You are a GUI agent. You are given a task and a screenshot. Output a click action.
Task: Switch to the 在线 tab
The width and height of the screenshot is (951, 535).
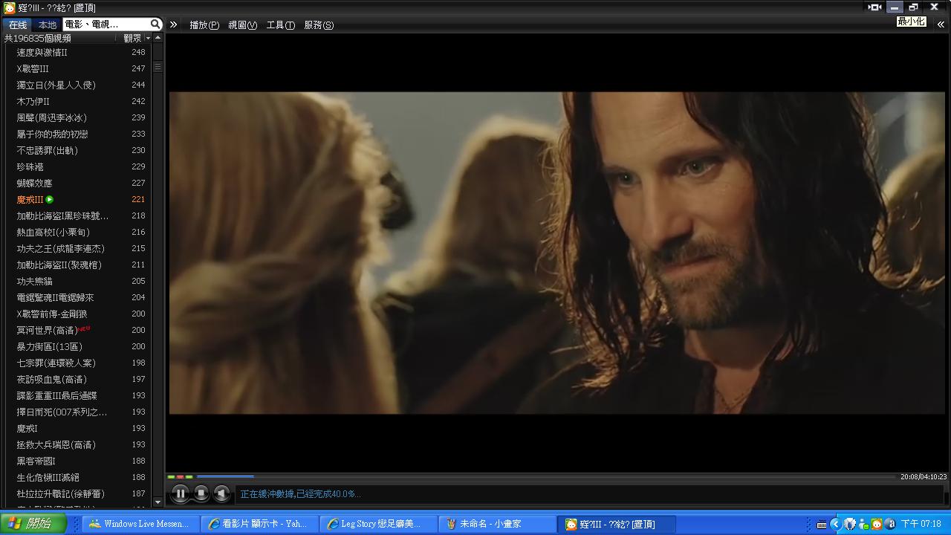coord(18,25)
